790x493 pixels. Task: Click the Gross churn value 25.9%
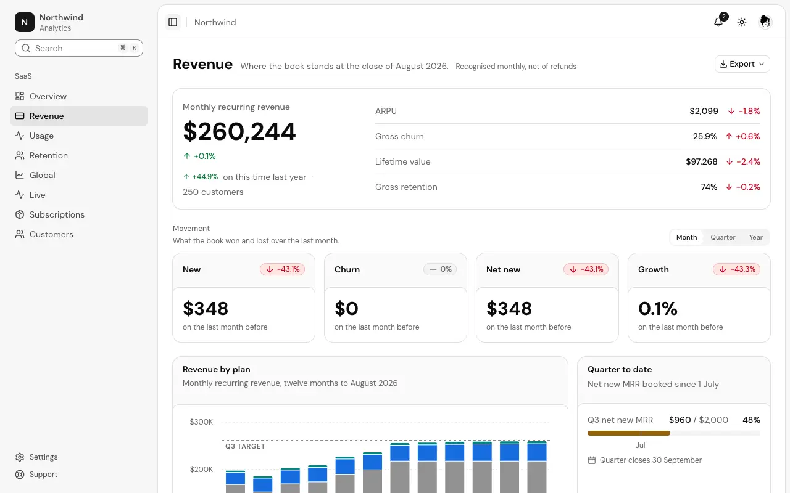(705, 137)
